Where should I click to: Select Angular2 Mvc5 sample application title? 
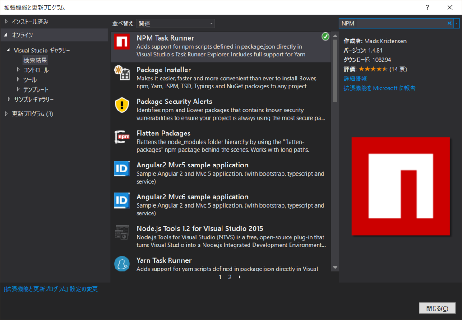tap(192, 165)
